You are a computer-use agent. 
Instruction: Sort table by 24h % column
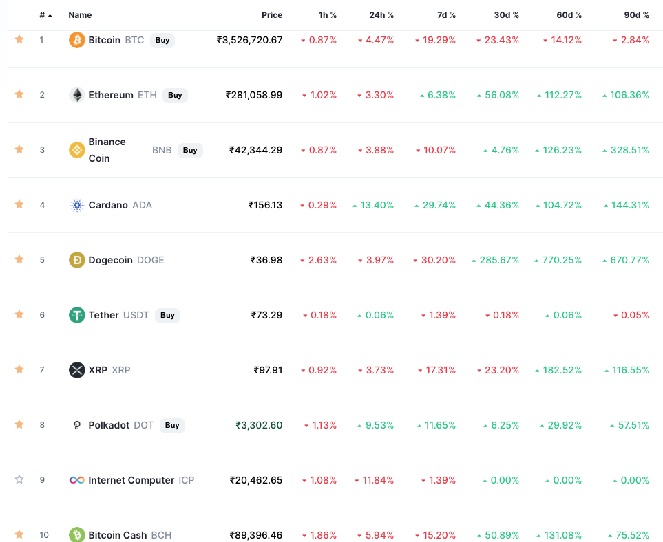point(381,15)
